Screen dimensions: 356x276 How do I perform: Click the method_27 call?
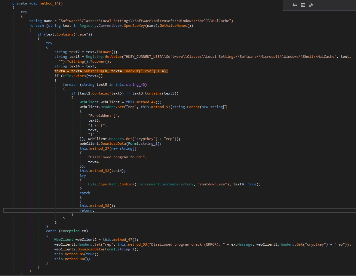pos(100,148)
